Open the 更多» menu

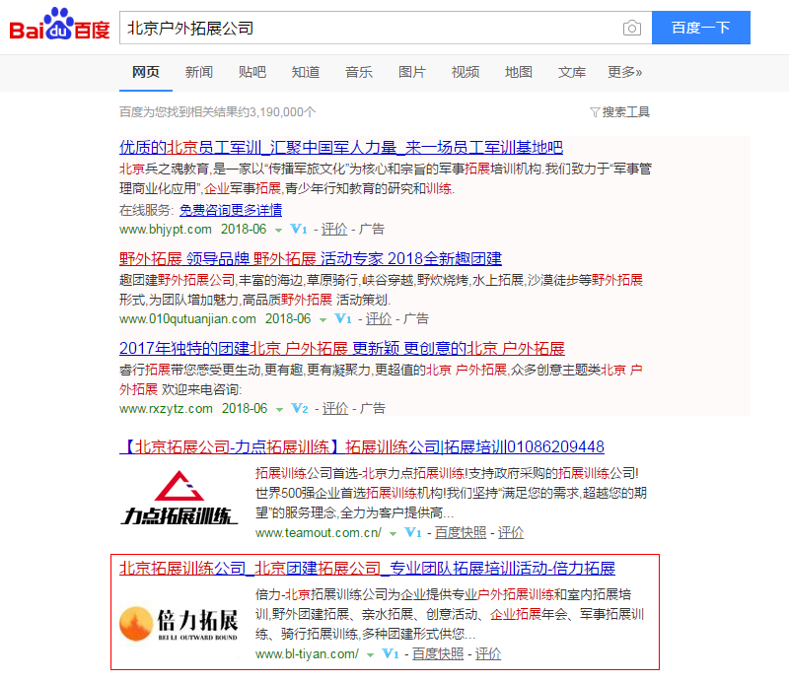coord(624,72)
